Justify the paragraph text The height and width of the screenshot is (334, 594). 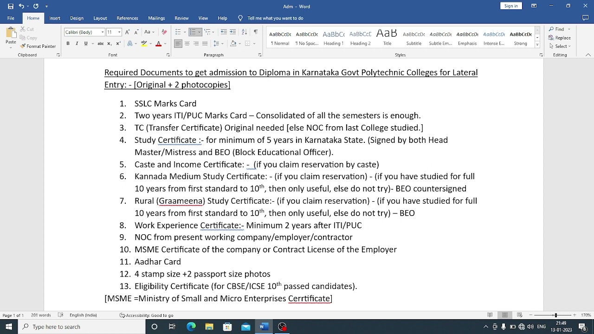coord(205,44)
